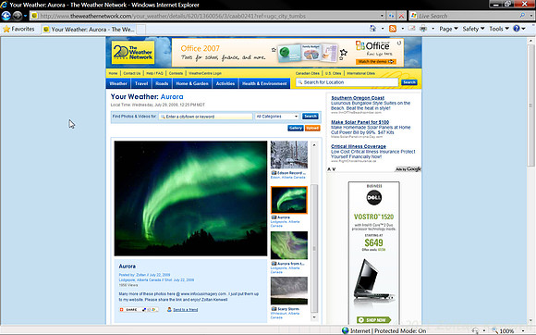
Task: Open the Safety menu
Action: 473,29
